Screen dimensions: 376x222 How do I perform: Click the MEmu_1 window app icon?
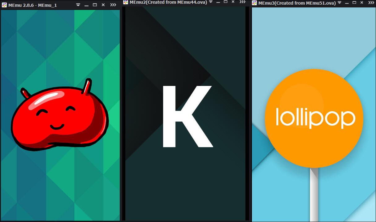click(4, 5)
